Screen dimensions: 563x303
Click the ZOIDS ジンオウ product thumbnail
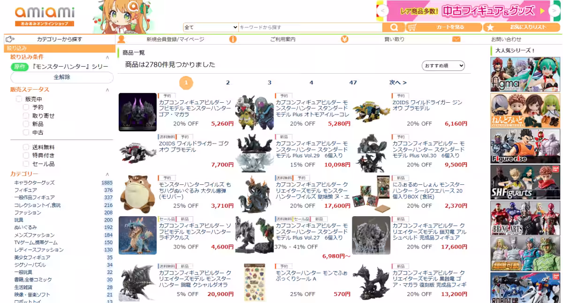tap(371, 112)
